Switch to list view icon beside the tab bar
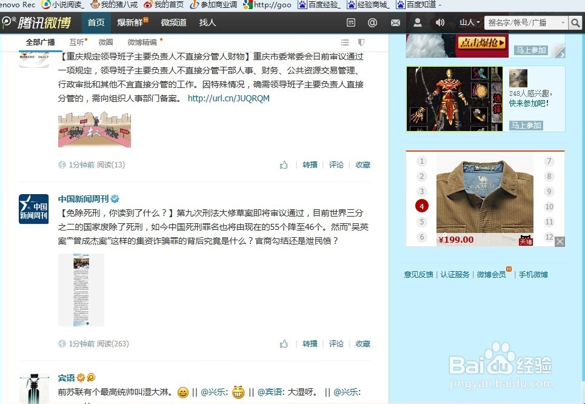 coord(344,42)
